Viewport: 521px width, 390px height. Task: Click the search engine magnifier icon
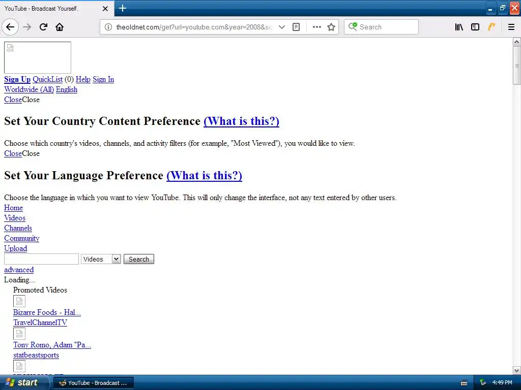(x=353, y=26)
